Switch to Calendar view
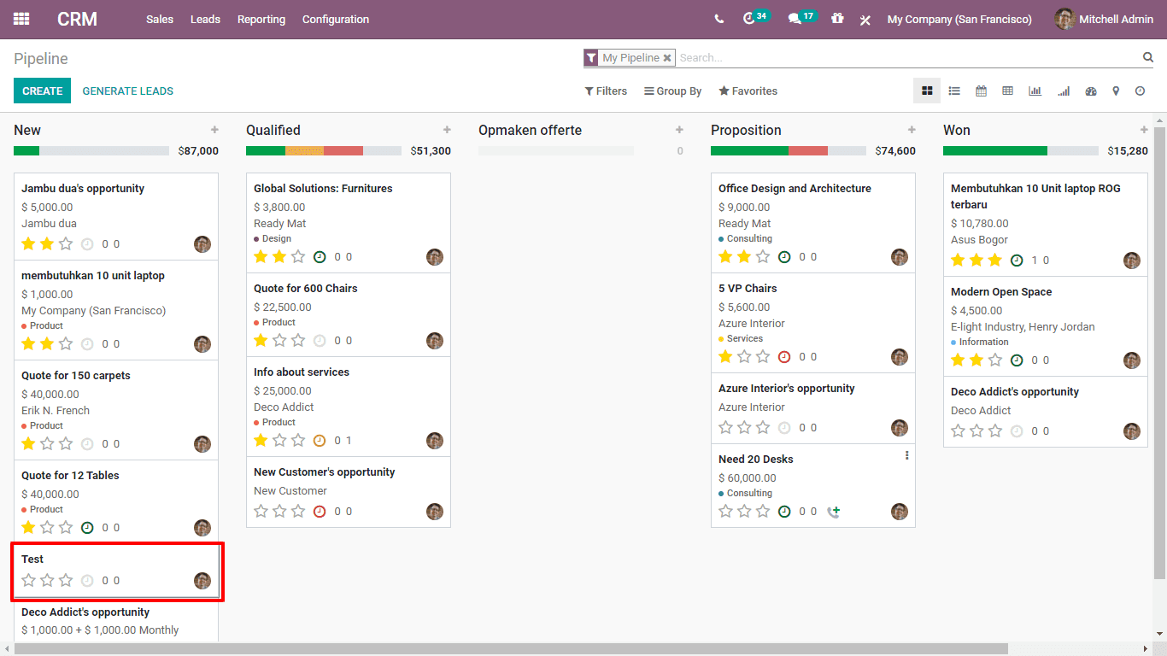This screenshot has height=656, width=1167. (x=981, y=91)
